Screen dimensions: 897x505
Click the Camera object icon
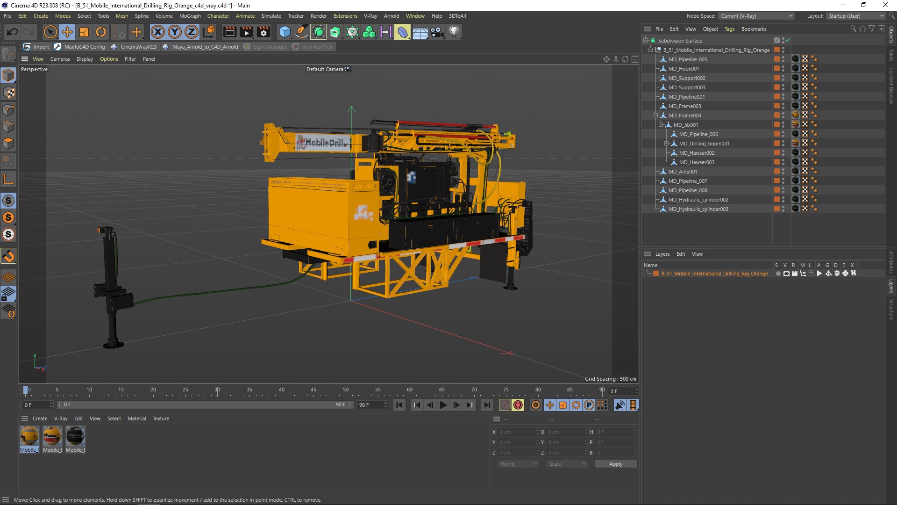pos(437,32)
